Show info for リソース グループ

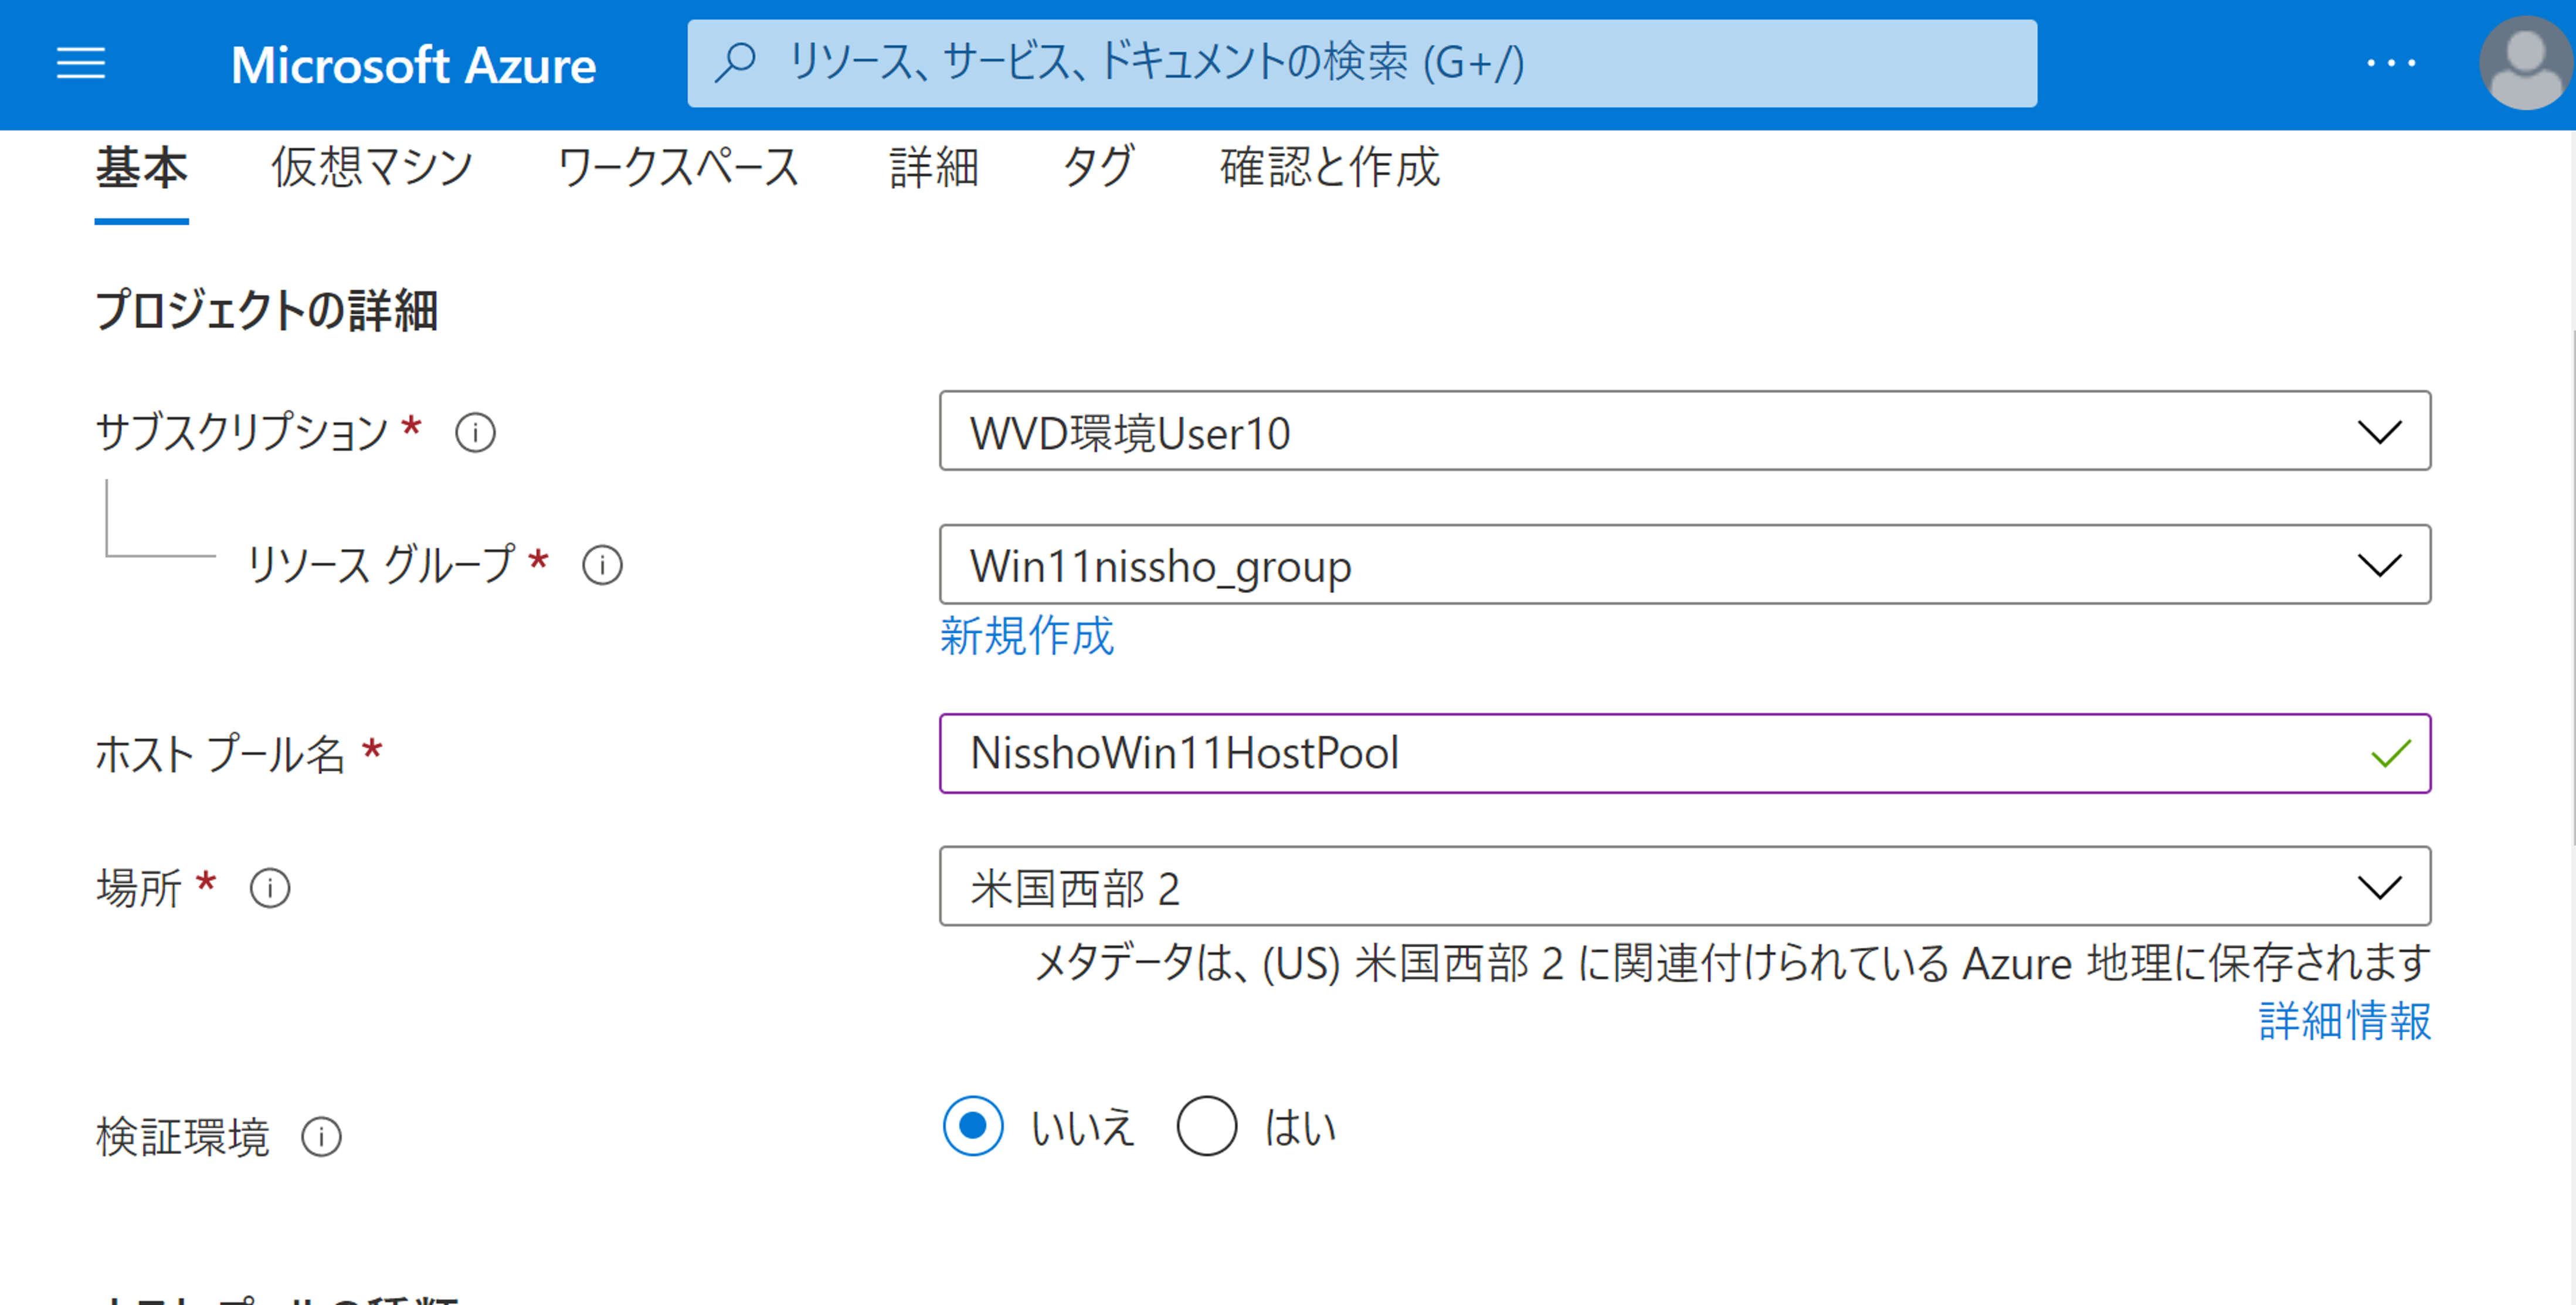[x=602, y=566]
